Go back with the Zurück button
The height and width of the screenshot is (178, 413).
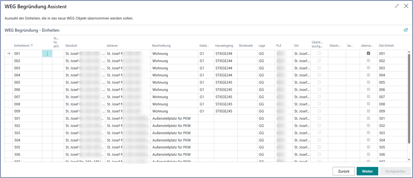[344, 171]
